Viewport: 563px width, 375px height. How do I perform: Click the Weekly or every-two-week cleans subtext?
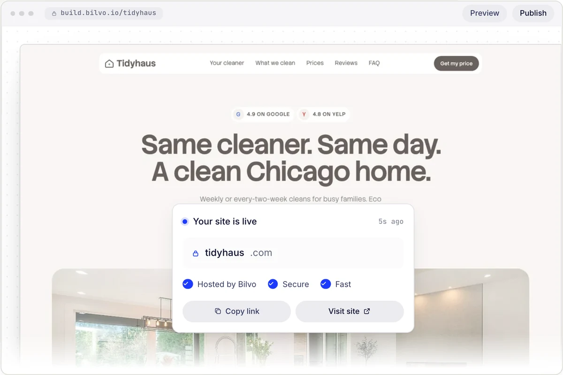pos(290,199)
